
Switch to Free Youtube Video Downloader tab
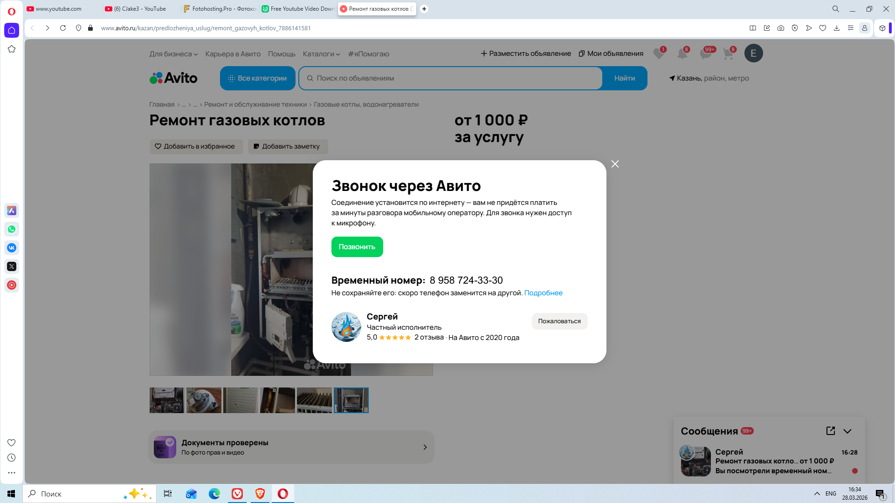298,9
